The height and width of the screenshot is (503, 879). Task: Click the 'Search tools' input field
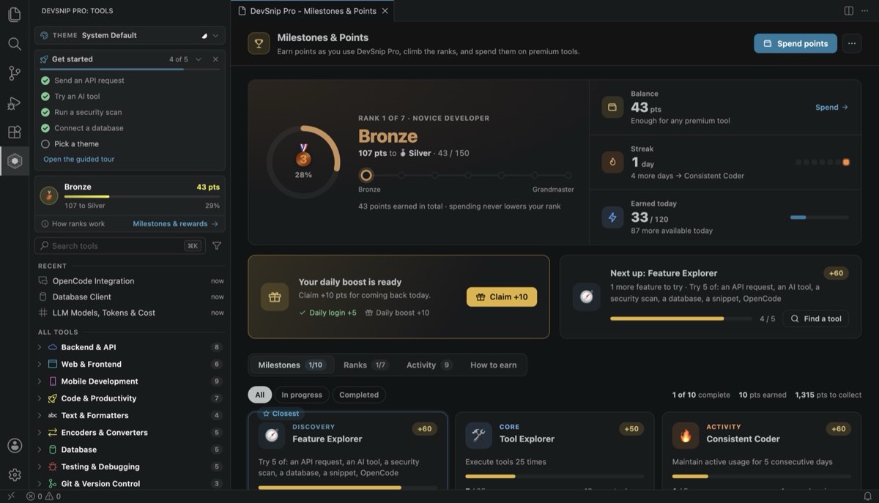tap(121, 246)
